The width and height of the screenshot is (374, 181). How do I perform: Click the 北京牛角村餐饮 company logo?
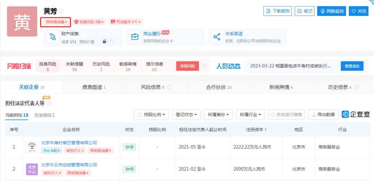pyautogui.click(x=32, y=147)
